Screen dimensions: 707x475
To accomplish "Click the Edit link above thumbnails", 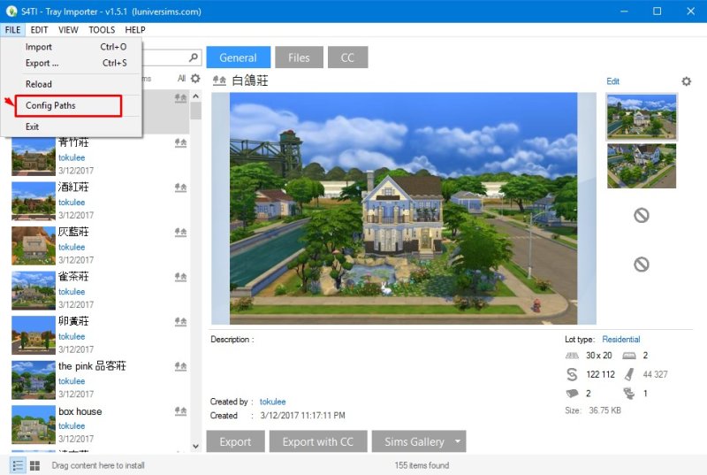I will coord(612,81).
